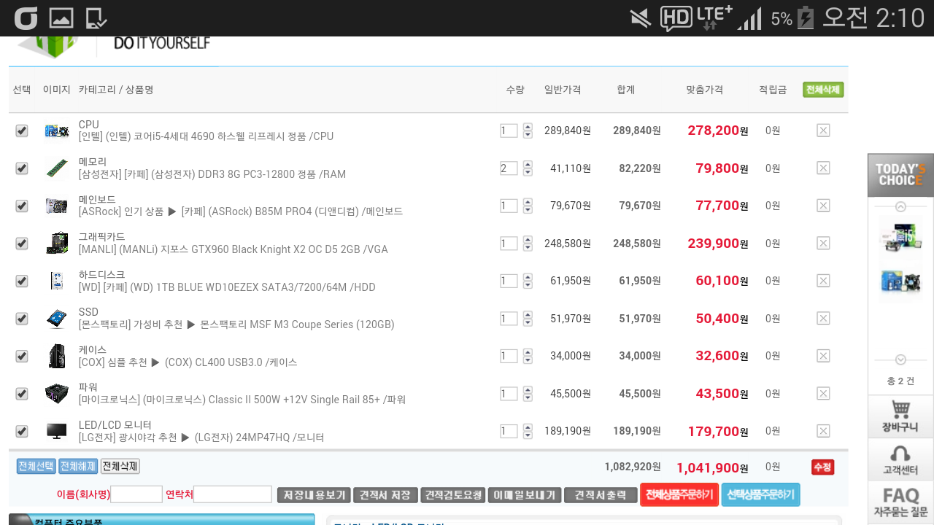Remove the 하드디스크 item X icon
The image size is (934, 525).
coord(823,281)
